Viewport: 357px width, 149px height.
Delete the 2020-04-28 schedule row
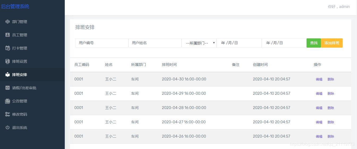pyautogui.click(x=331, y=108)
